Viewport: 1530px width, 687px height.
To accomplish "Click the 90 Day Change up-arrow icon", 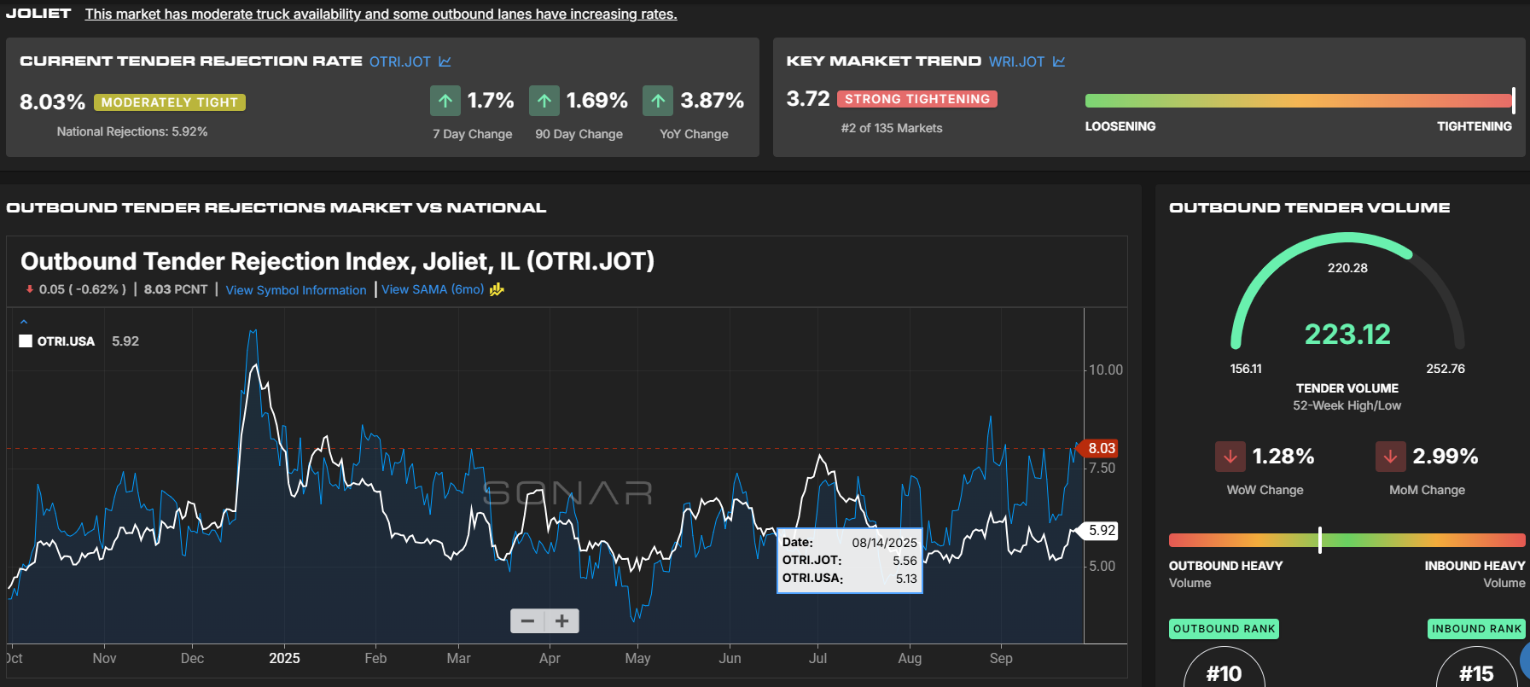I will coord(544,101).
